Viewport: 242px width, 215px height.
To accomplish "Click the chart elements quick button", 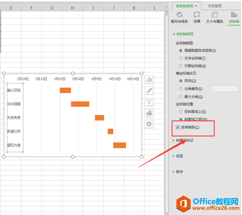I will 149,79.
